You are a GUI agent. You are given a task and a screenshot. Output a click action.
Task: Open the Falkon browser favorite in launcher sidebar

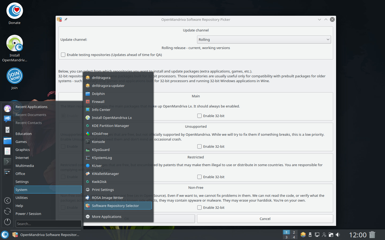7,108
